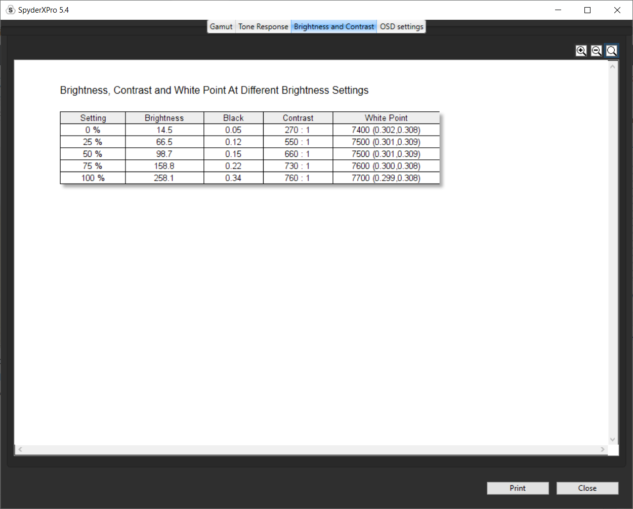Image resolution: width=633 pixels, height=509 pixels.
Task: Go to the OSD settings tab
Action: [x=402, y=26]
